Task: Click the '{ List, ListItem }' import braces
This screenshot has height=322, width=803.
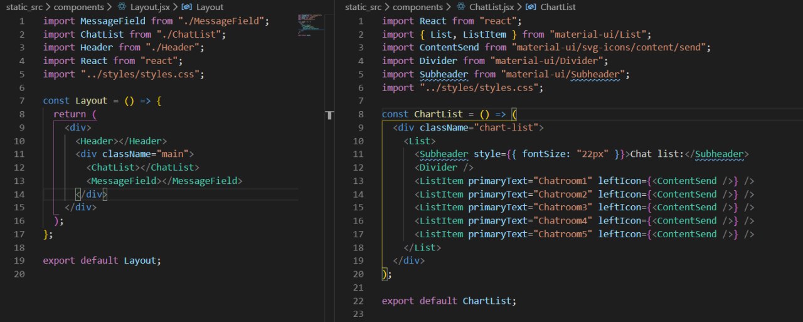Action: (x=468, y=34)
